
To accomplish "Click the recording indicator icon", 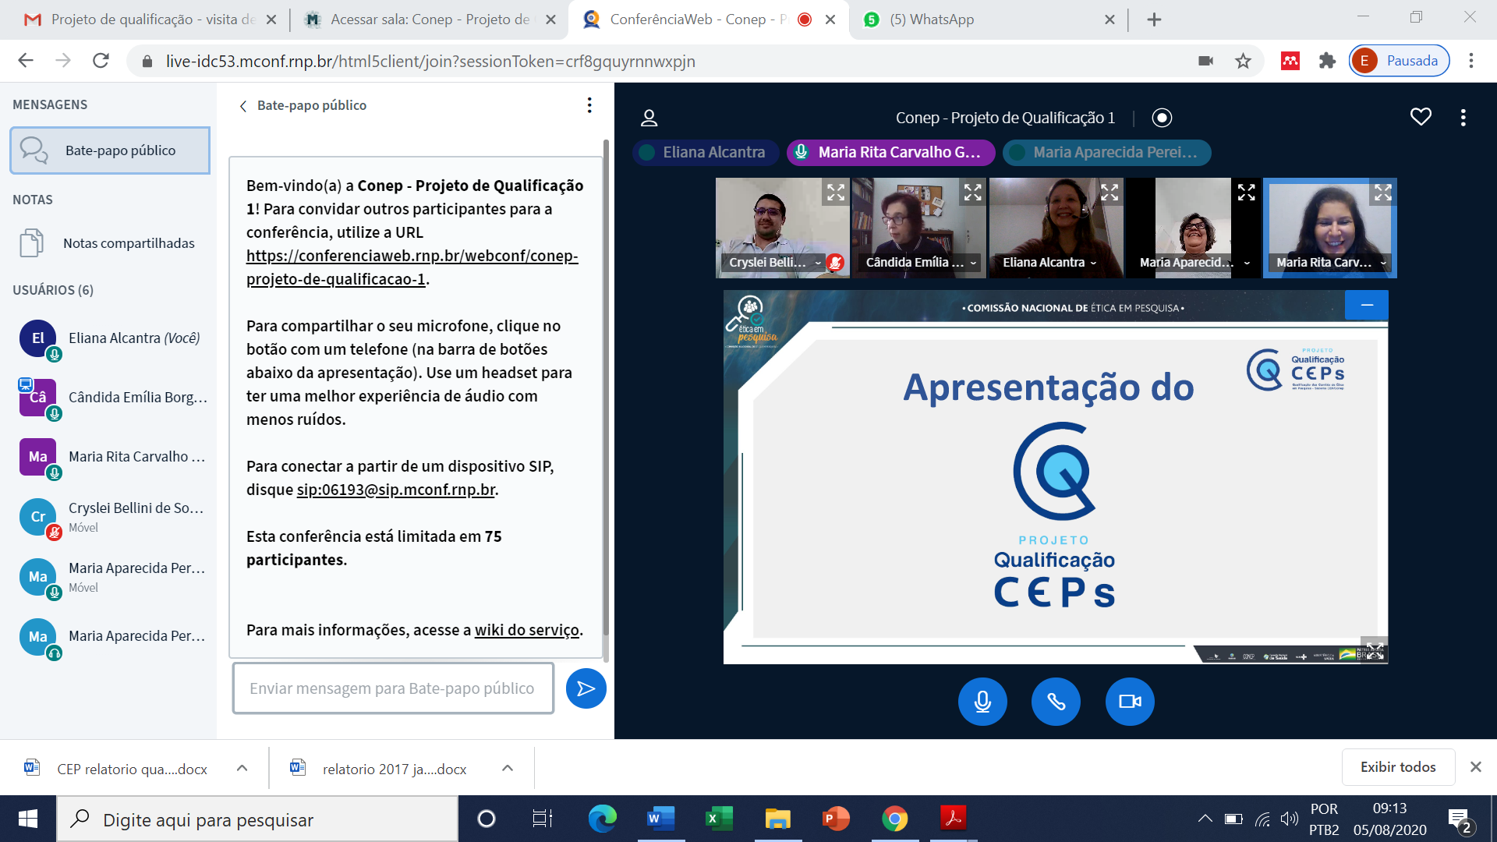I will pyautogui.click(x=1162, y=118).
